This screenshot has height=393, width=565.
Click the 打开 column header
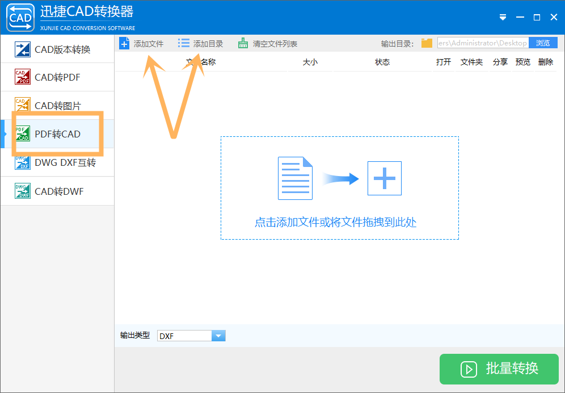click(x=444, y=62)
